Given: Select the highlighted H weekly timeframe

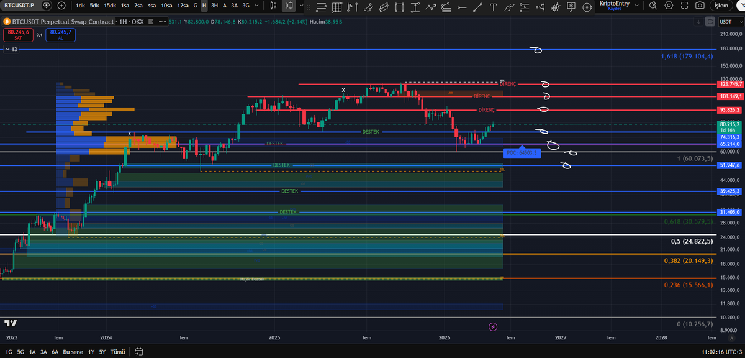Looking at the screenshot, I should (x=204, y=6).
